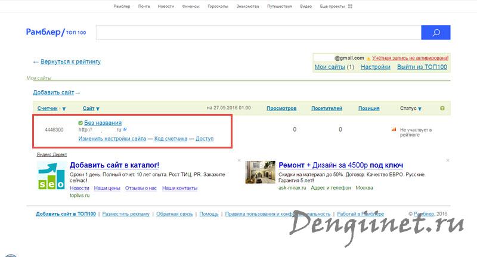Image resolution: width=477 pixels, height=257 pixels.
Task: Click Наши контакты link in ad
Action: click(x=180, y=188)
